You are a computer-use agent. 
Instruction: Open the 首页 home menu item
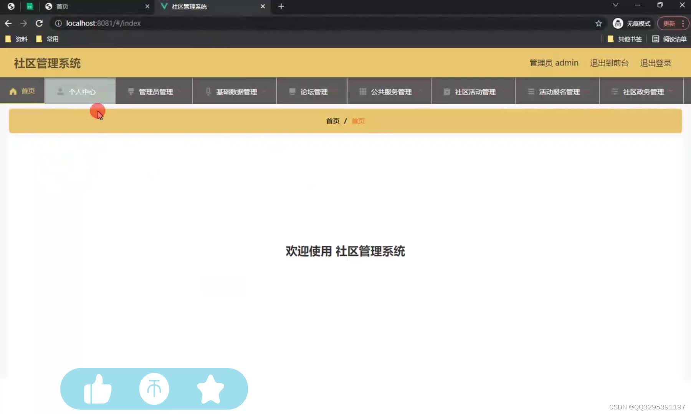22,91
